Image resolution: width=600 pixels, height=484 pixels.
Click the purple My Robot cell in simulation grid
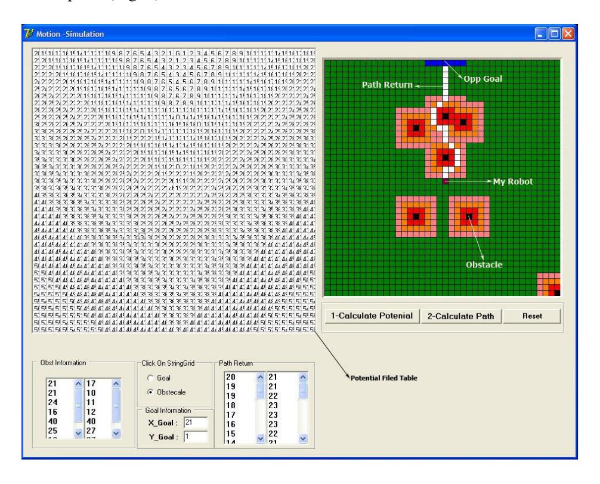(x=445, y=181)
